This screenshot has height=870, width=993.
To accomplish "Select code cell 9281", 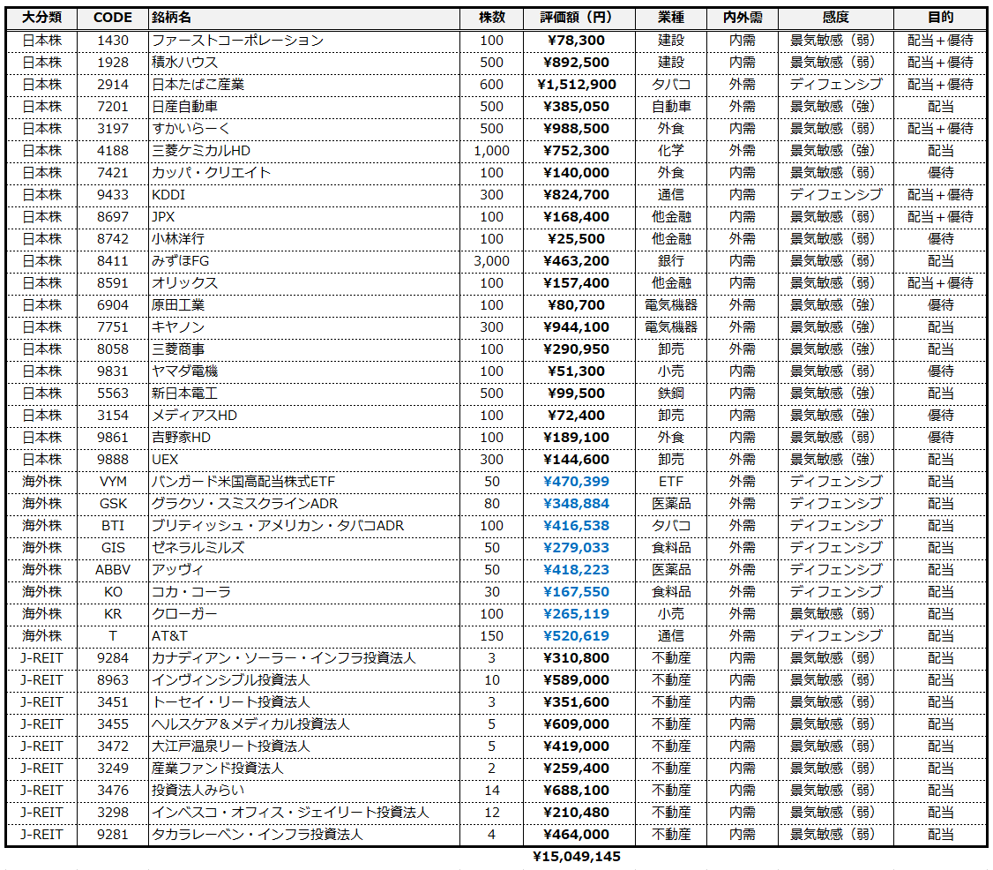I will point(113,835).
